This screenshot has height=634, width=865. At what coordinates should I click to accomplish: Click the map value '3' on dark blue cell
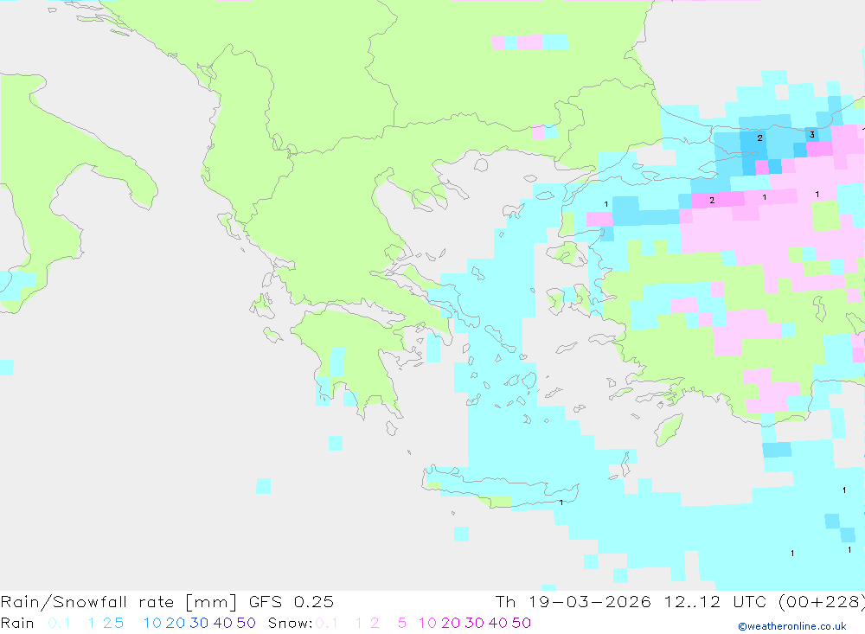coord(812,135)
